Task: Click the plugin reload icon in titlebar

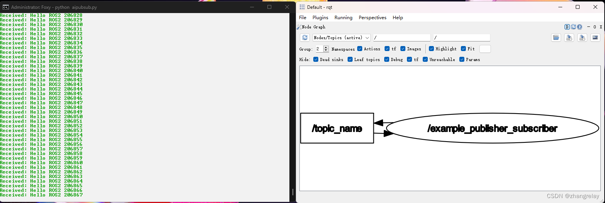Action: tap(573, 27)
